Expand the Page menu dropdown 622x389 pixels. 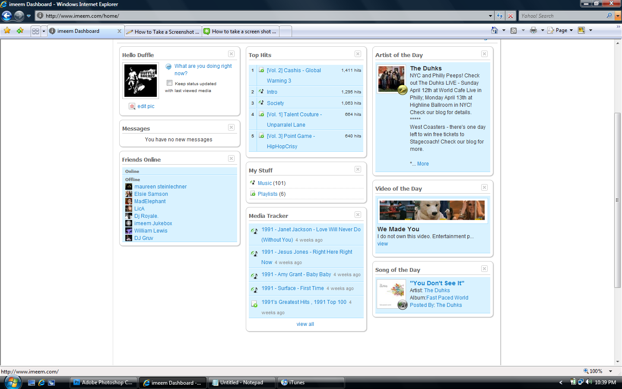click(x=571, y=30)
